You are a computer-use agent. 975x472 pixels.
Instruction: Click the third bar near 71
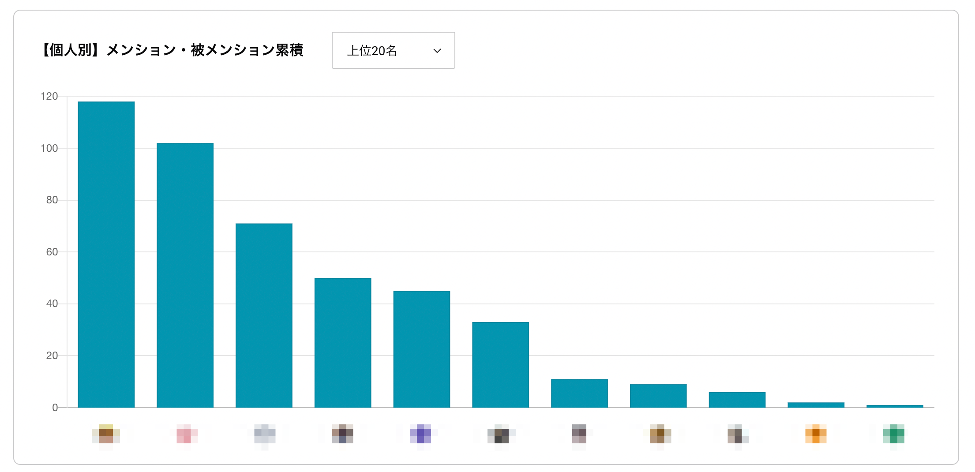pos(264,315)
